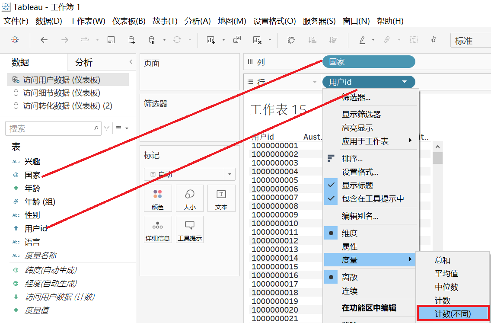This screenshot has height=323, width=491.
Task: Click the Tableau start page logo icon
Action: pos(15,40)
